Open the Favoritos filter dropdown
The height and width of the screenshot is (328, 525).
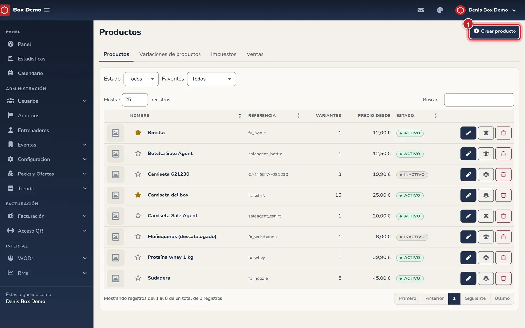pos(211,79)
